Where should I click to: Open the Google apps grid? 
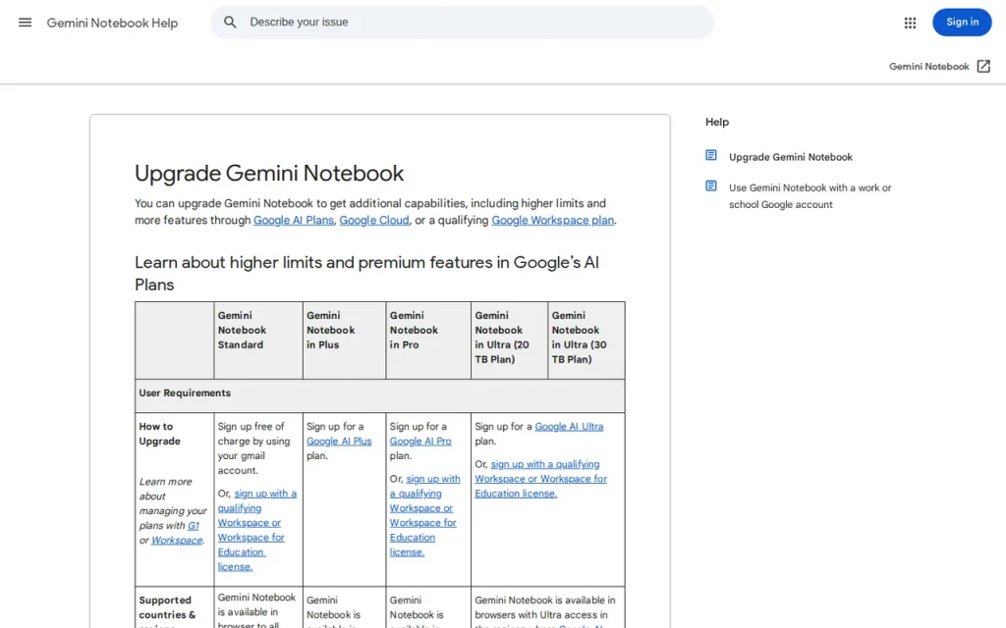(x=910, y=24)
